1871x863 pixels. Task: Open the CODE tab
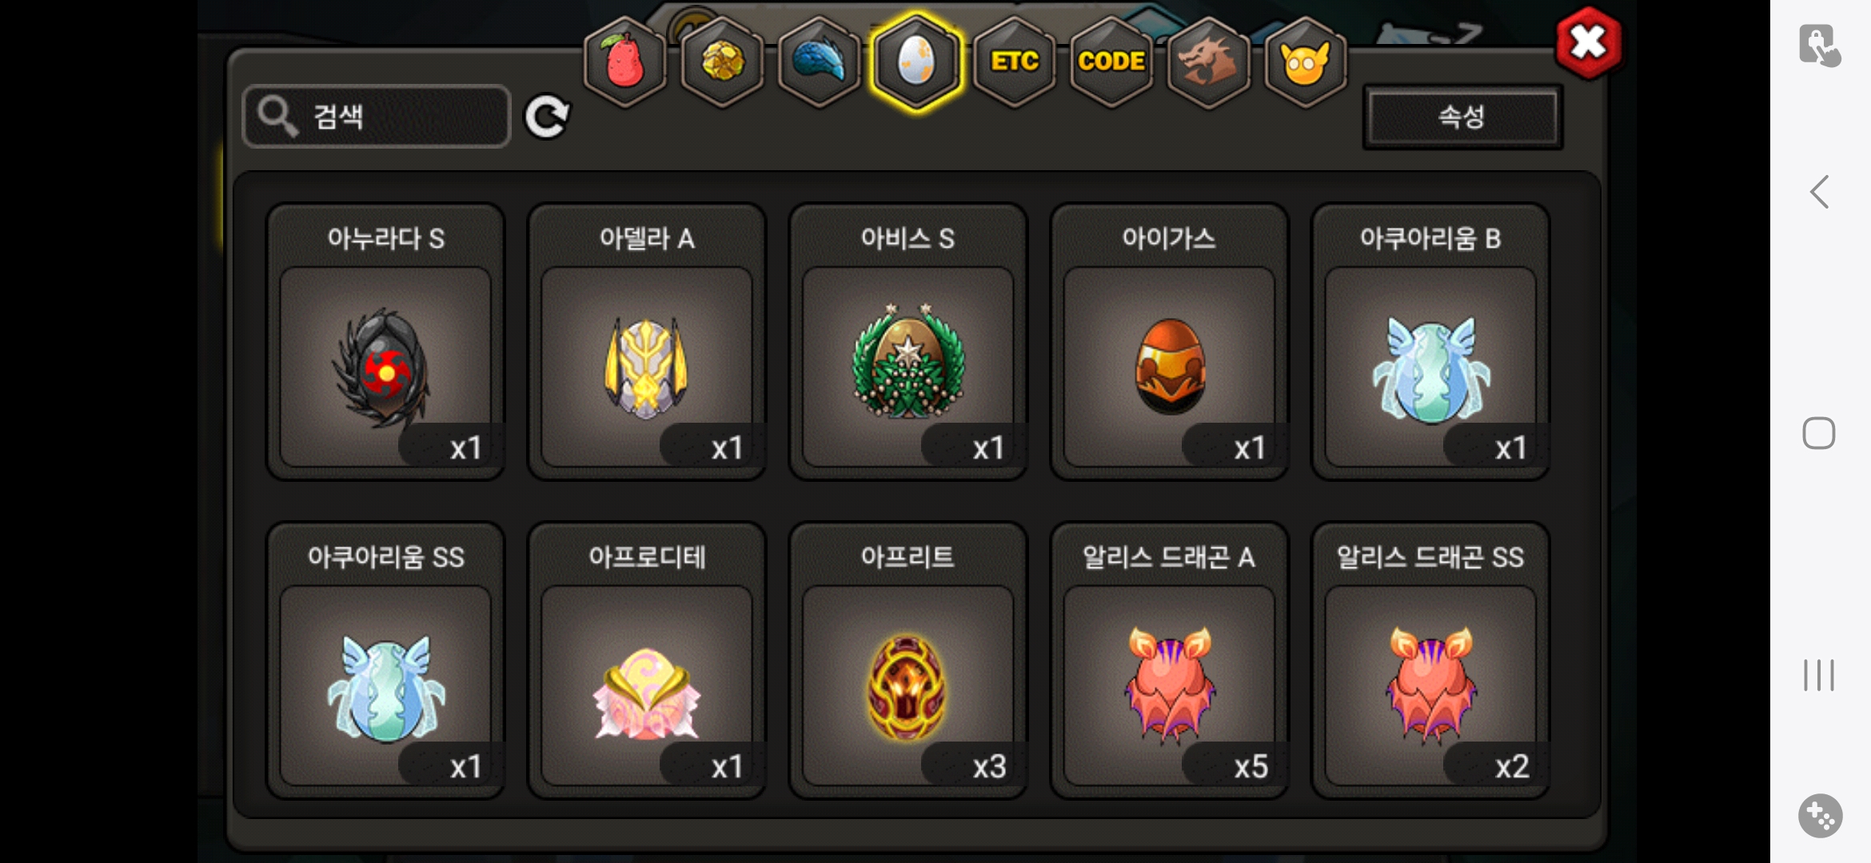(1111, 62)
